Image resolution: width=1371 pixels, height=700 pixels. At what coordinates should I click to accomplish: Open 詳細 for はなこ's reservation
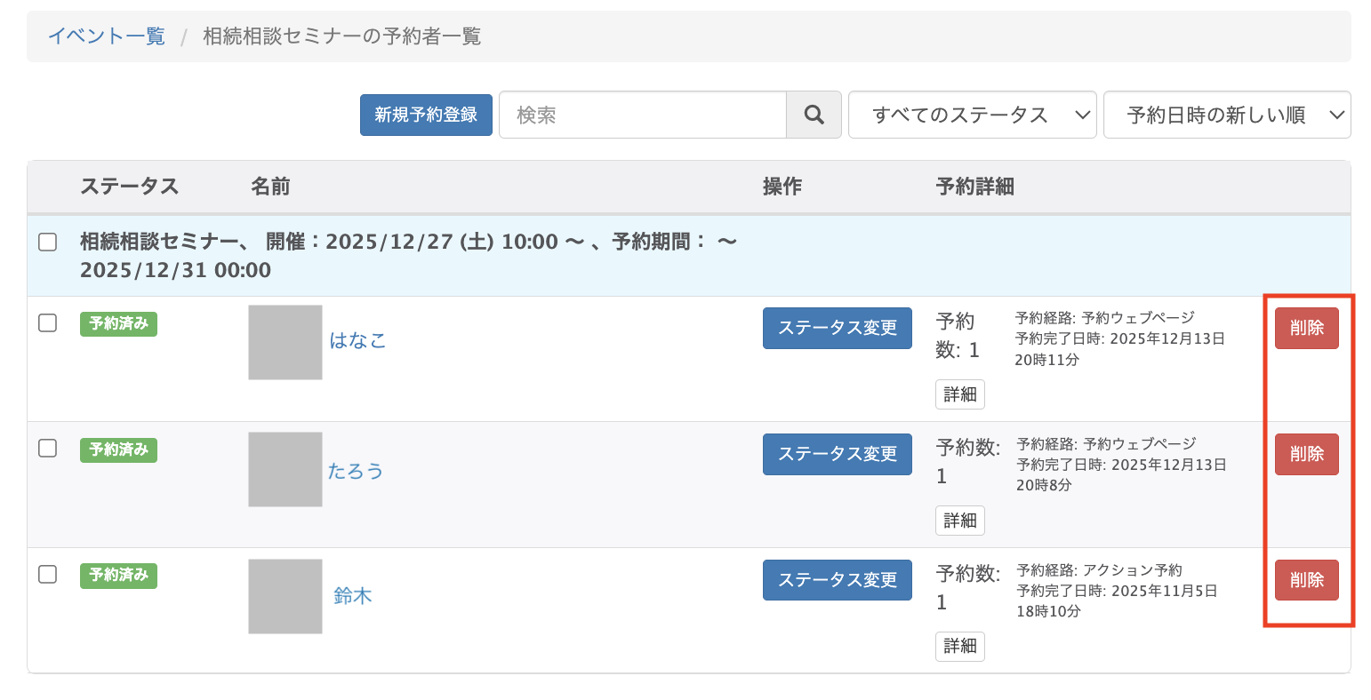(x=959, y=394)
